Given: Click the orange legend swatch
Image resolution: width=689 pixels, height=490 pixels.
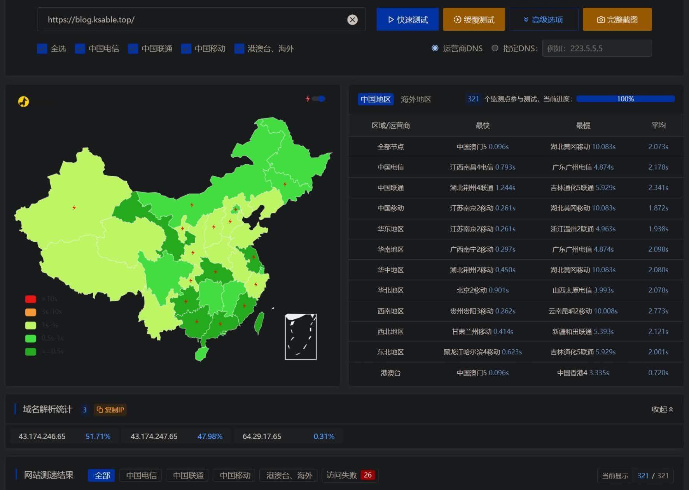Looking at the screenshot, I should (30, 312).
